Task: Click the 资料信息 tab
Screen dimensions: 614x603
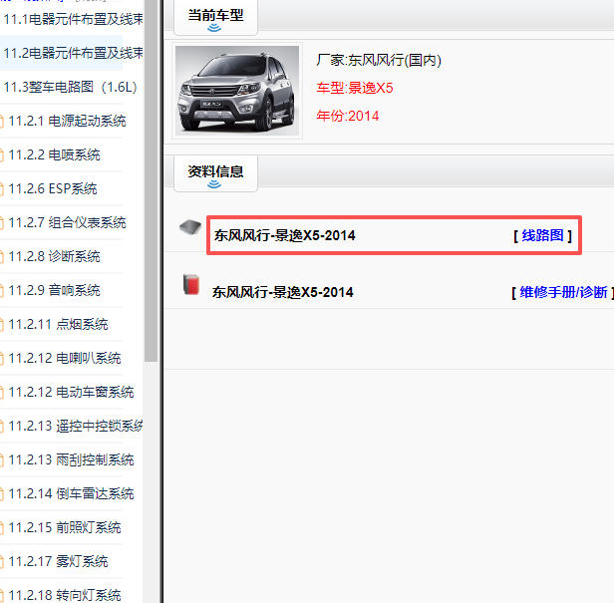Action: point(215,173)
